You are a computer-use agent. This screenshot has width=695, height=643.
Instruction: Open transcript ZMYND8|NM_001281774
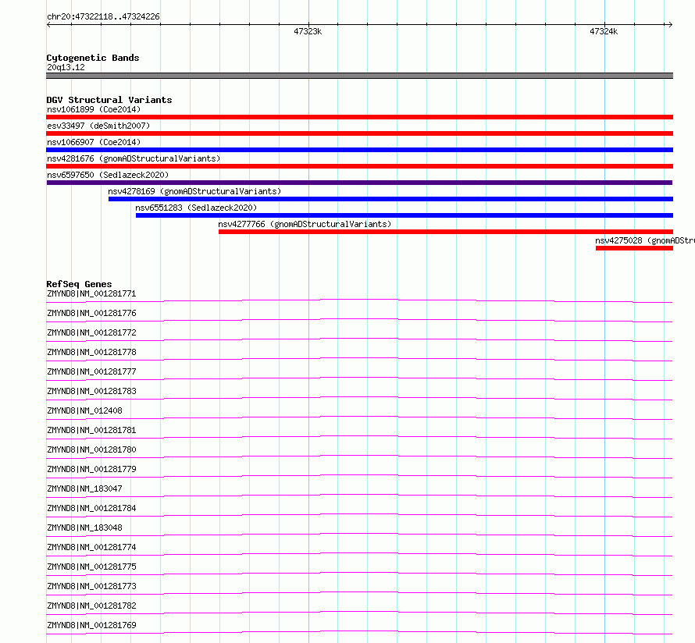91,547
